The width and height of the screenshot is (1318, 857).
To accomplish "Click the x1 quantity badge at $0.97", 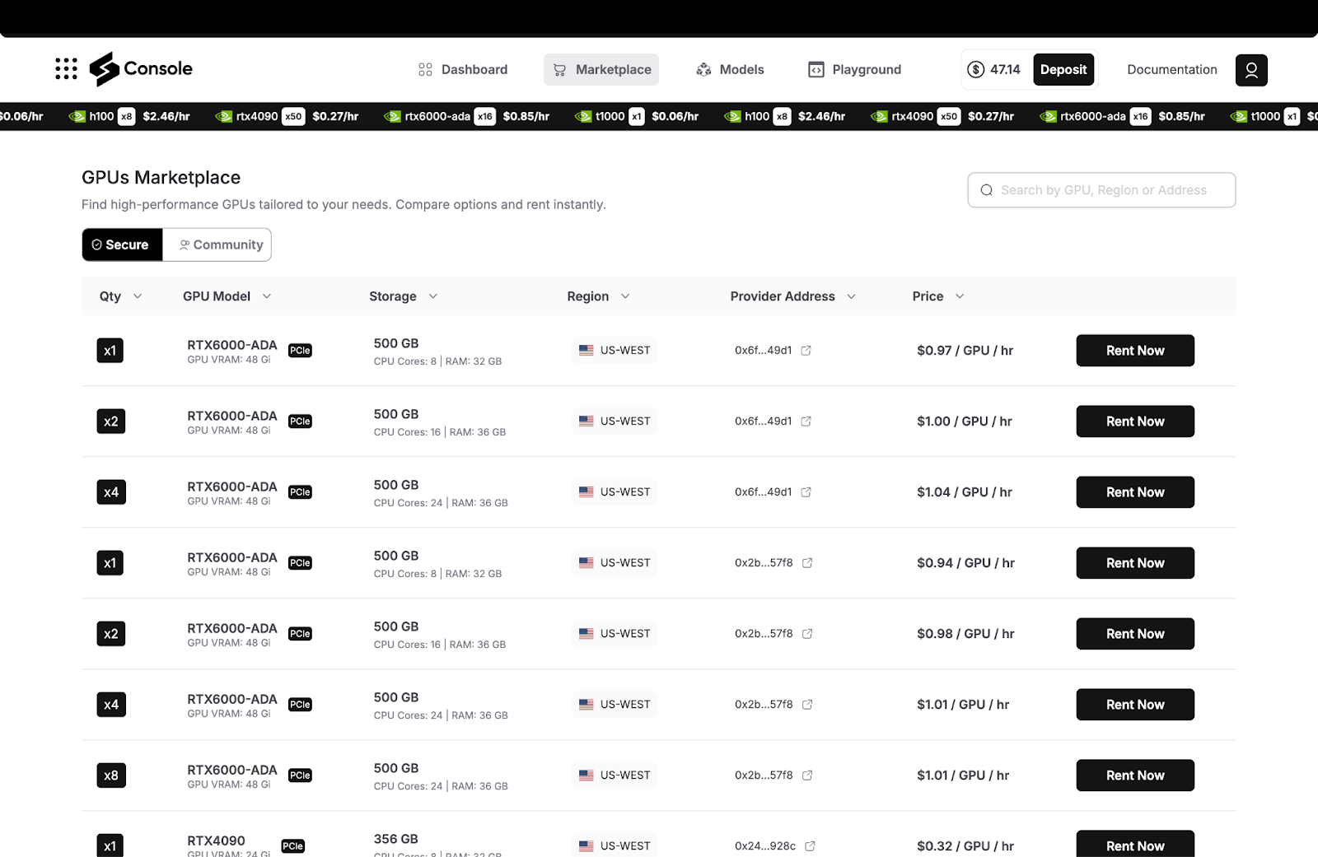I will [110, 351].
